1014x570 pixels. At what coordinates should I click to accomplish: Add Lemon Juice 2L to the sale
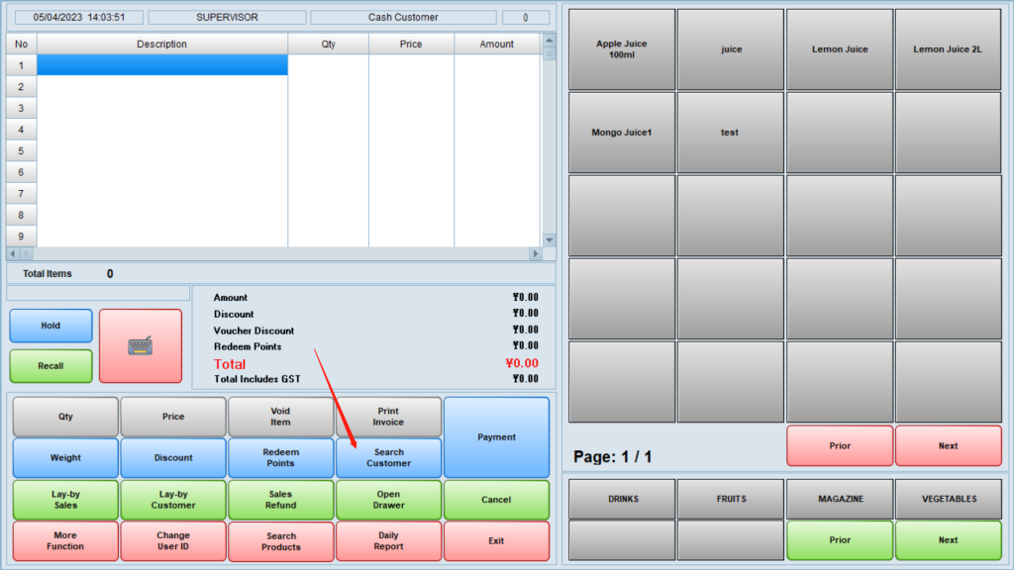(x=948, y=49)
